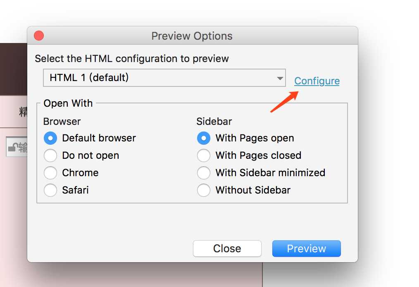
Task: Click the blue Preview button
Action: 307,249
